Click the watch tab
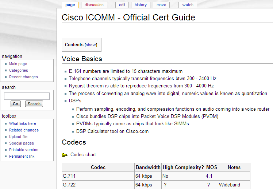The image size is (273, 189). pos(188,5)
